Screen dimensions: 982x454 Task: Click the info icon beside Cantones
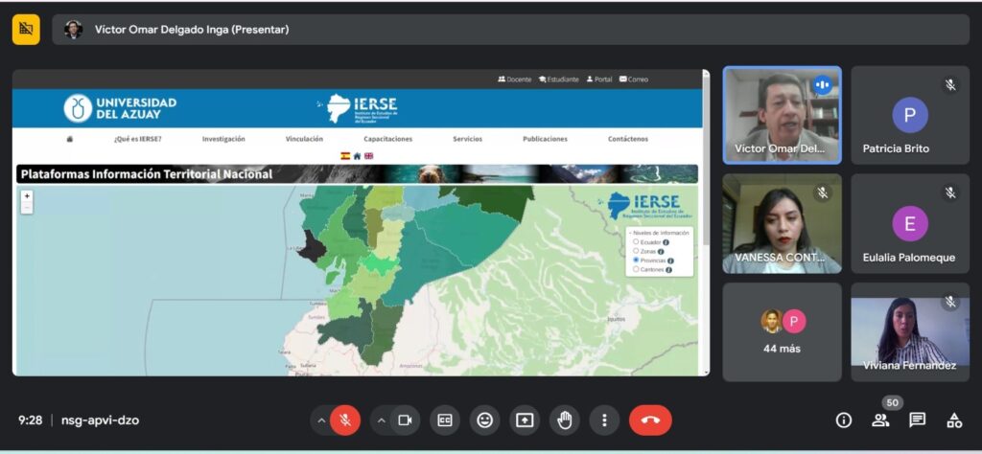(x=668, y=269)
